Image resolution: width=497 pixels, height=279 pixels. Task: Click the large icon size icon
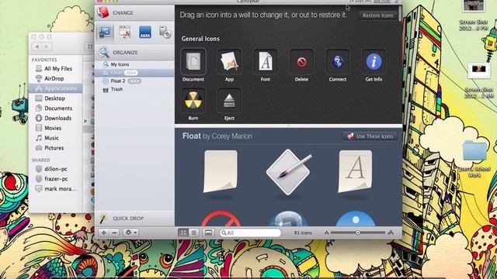tap(391, 232)
